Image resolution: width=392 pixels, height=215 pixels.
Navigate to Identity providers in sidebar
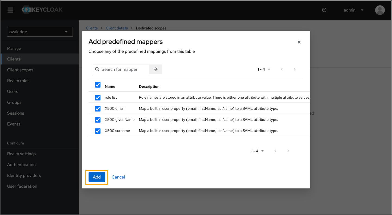pyautogui.click(x=24, y=175)
